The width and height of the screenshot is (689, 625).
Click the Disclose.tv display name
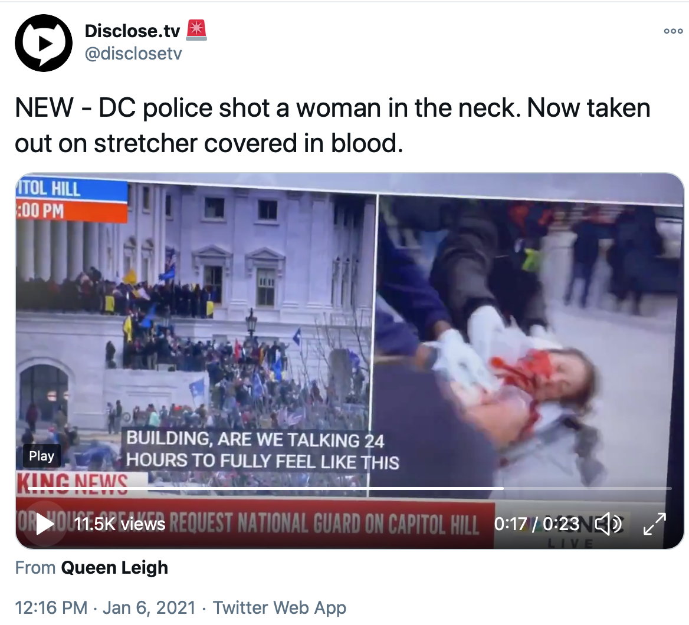[132, 31]
